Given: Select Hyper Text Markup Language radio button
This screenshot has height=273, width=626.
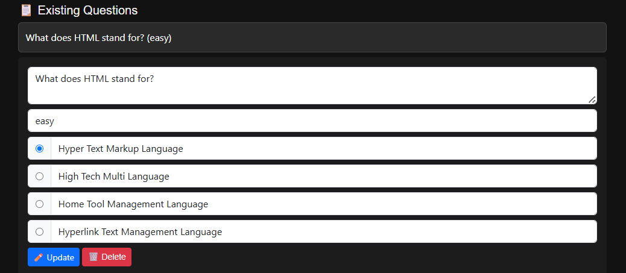Looking at the screenshot, I should tap(40, 148).
